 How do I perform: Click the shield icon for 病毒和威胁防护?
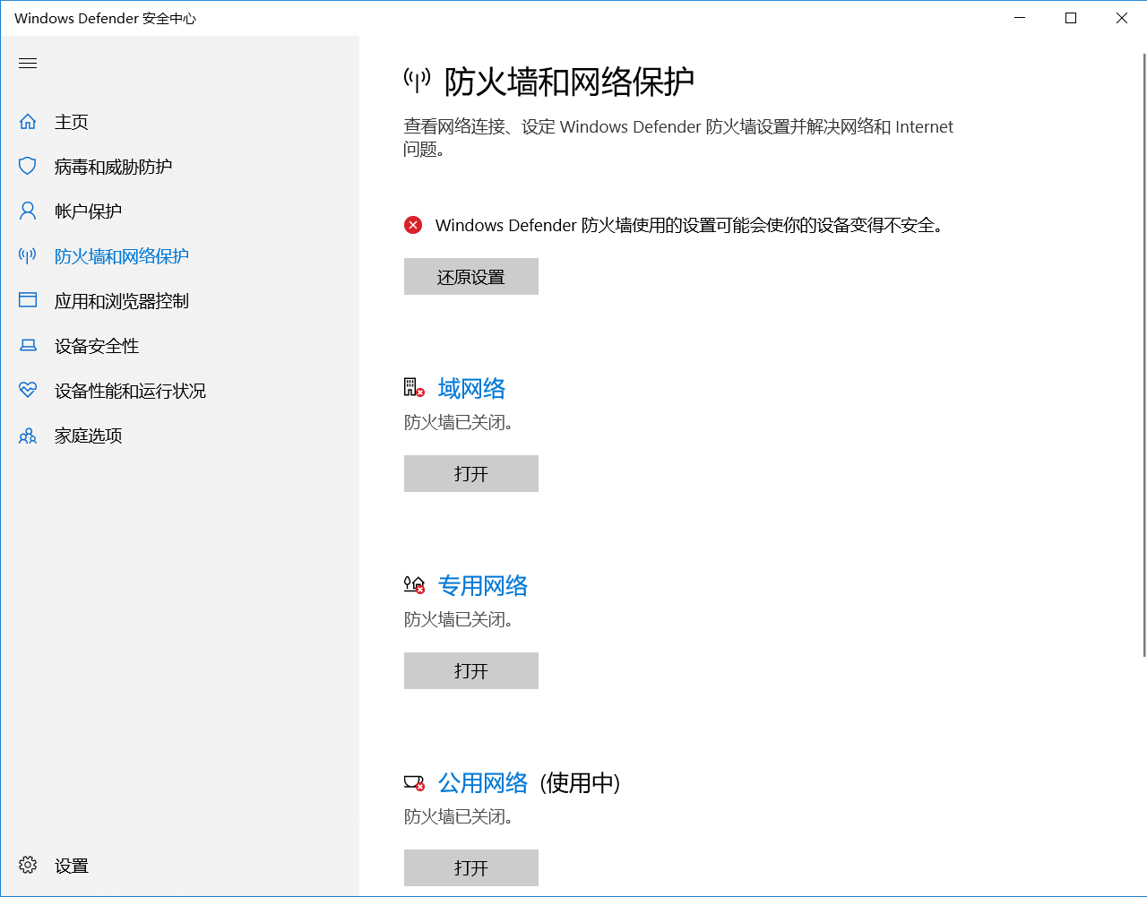point(28,166)
